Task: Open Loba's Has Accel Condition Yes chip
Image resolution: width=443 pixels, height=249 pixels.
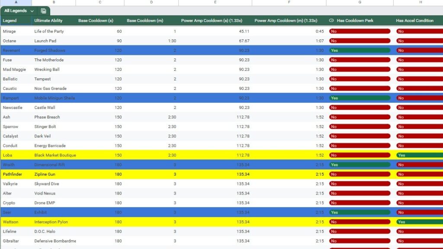Action: point(420,155)
